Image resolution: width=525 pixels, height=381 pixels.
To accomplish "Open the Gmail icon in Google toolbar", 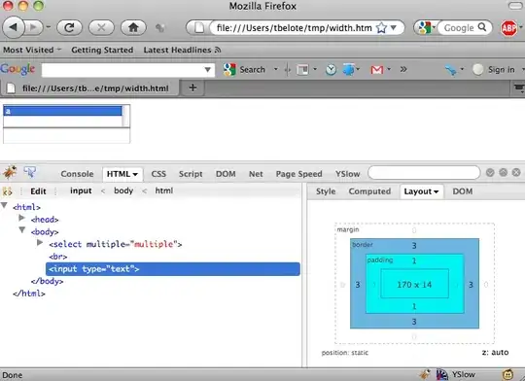I will click(x=376, y=70).
